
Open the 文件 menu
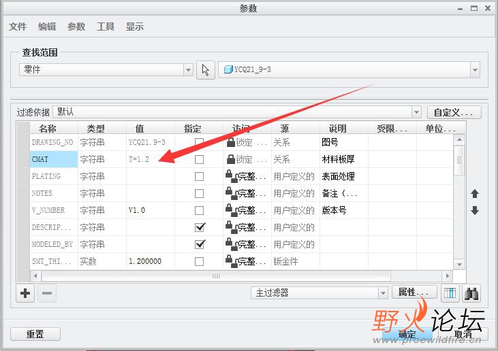(x=18, y=27)
